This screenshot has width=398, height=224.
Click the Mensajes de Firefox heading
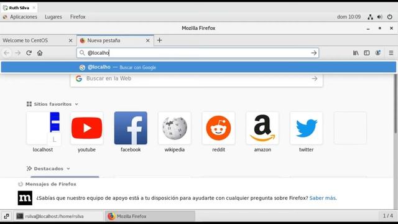tap(51, 184)
